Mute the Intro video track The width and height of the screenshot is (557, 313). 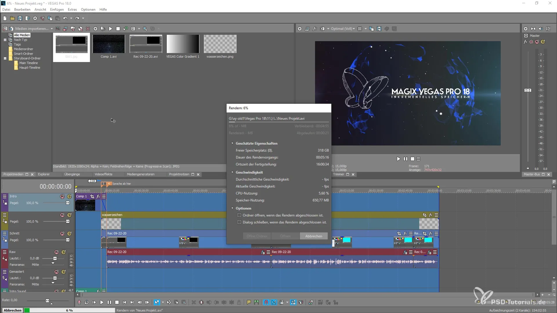62,196
